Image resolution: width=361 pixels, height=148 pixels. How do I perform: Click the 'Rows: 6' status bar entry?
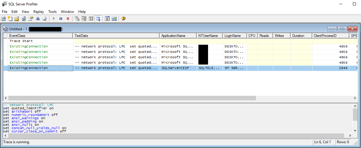click(343, 142)
